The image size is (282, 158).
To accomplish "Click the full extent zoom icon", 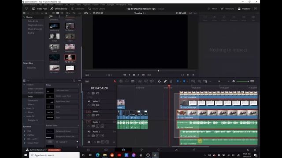I will coord(193,81).
